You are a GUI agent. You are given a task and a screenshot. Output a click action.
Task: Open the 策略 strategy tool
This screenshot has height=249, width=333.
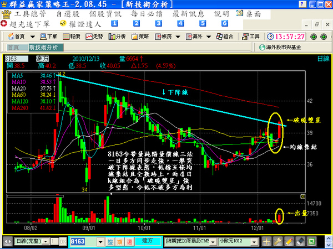click(x=140, y=37)
